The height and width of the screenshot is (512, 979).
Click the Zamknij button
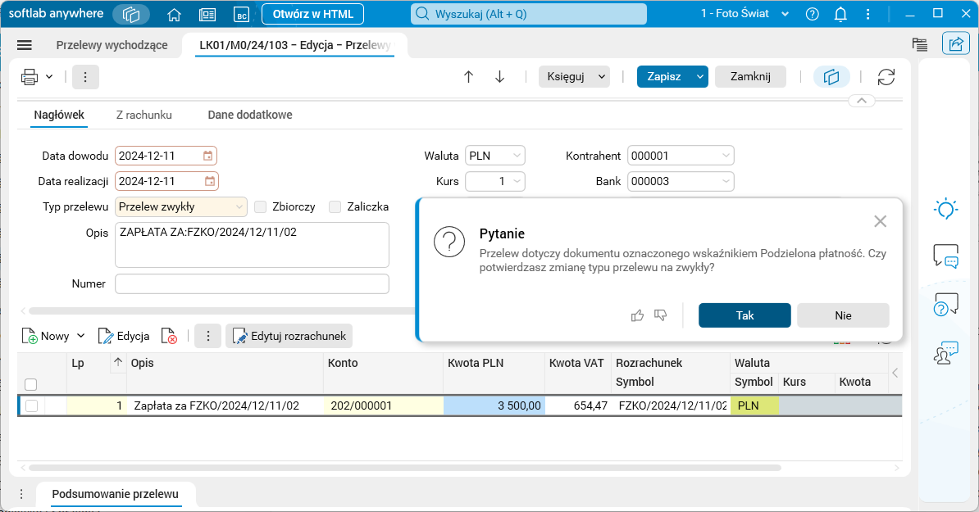[x=750, y=77]
